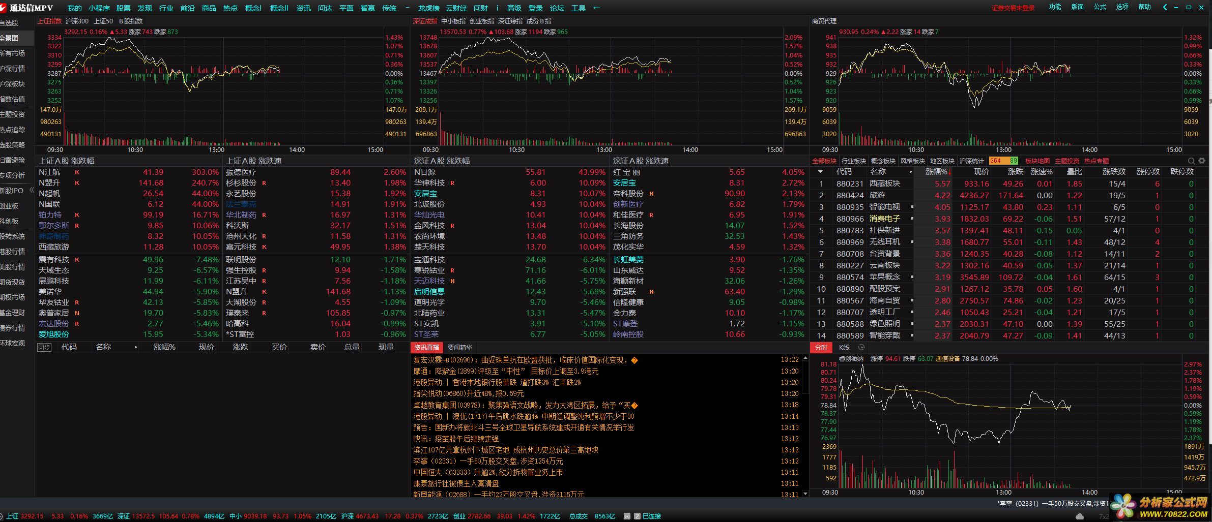Image resolution: width=1212 pixels, height=522 pixels.
Task: Click the top arrow of the news scrollbar
Action: point(805,358)
